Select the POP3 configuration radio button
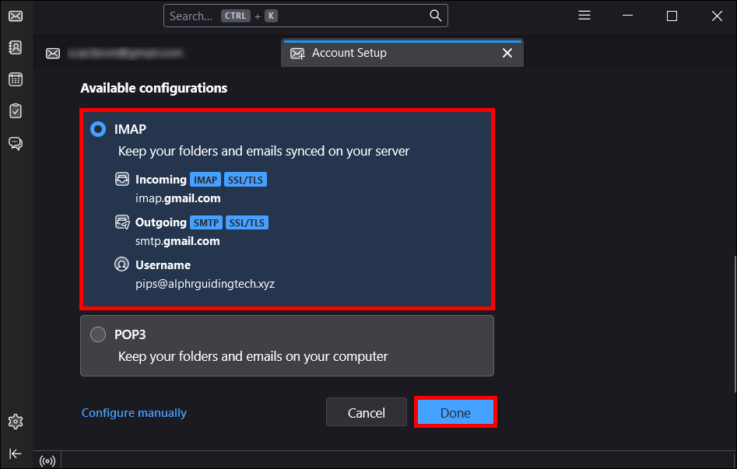The width and height of the screenshot is (737, 469). click(x=98, y=334)
